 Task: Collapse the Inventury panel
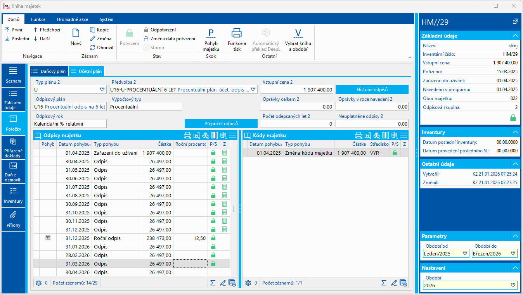click(x=515, y=132)
